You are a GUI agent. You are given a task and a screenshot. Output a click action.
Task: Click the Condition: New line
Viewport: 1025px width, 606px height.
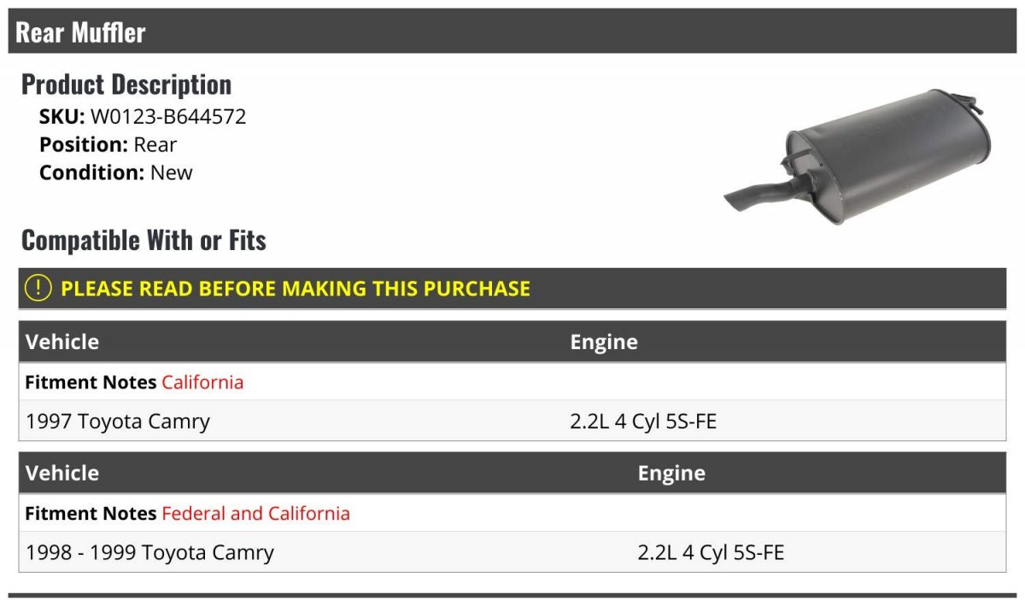(x=116, y=172)
